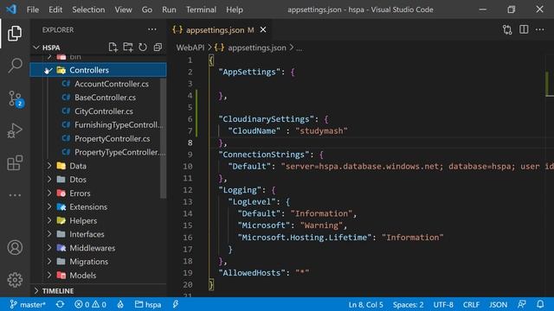Open the View menu
This screenshot has height=311, width=554.
point(123,10)
